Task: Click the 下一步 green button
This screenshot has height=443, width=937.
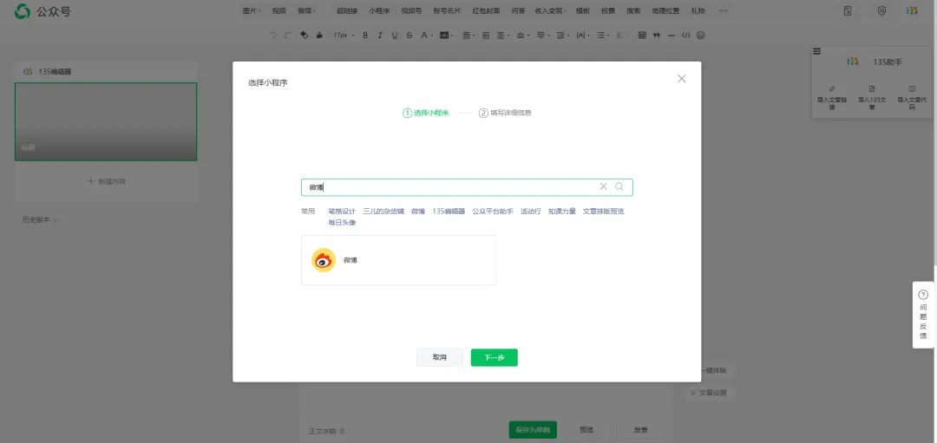Action: pyautogui.click(x=495, y=358)
